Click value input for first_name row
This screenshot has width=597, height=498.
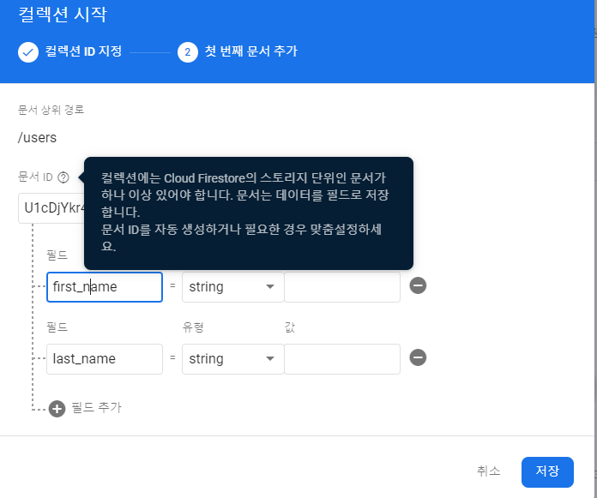click(x=342, y=287)
